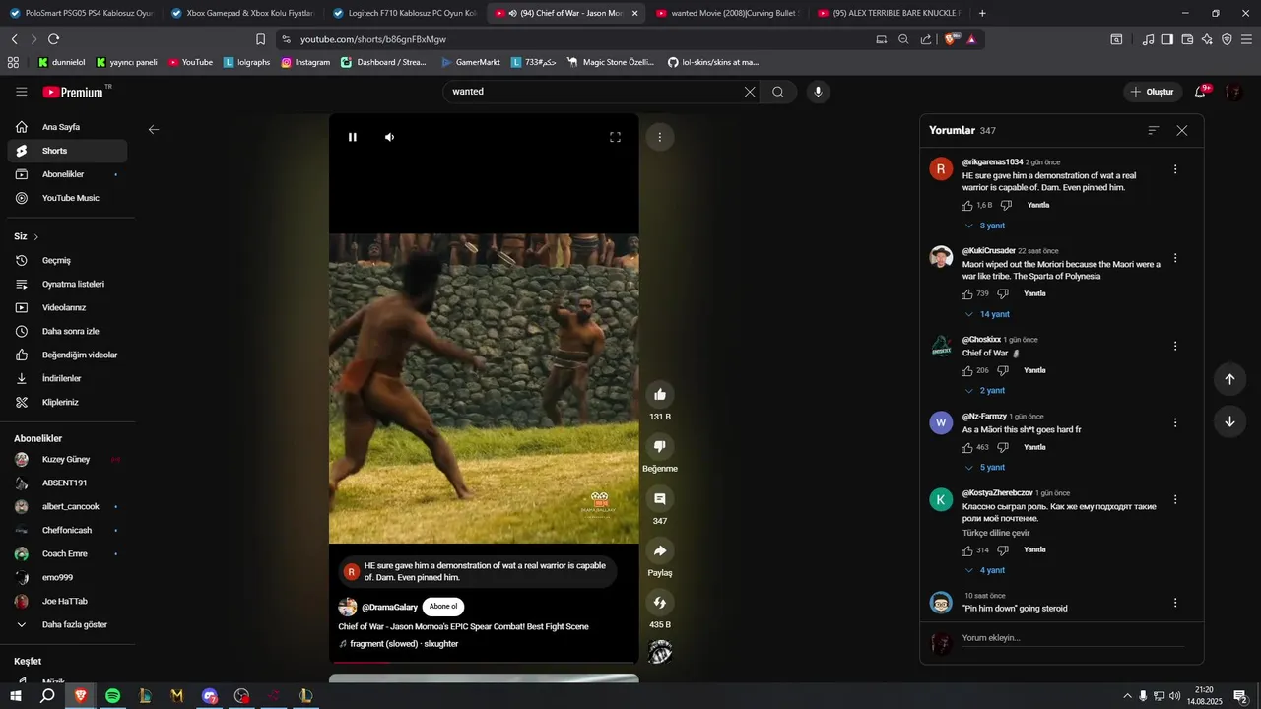Switch to 'wanted Movie (2008)' tab
Viewport: 1261px width, 709px height.
click(727, 13)
